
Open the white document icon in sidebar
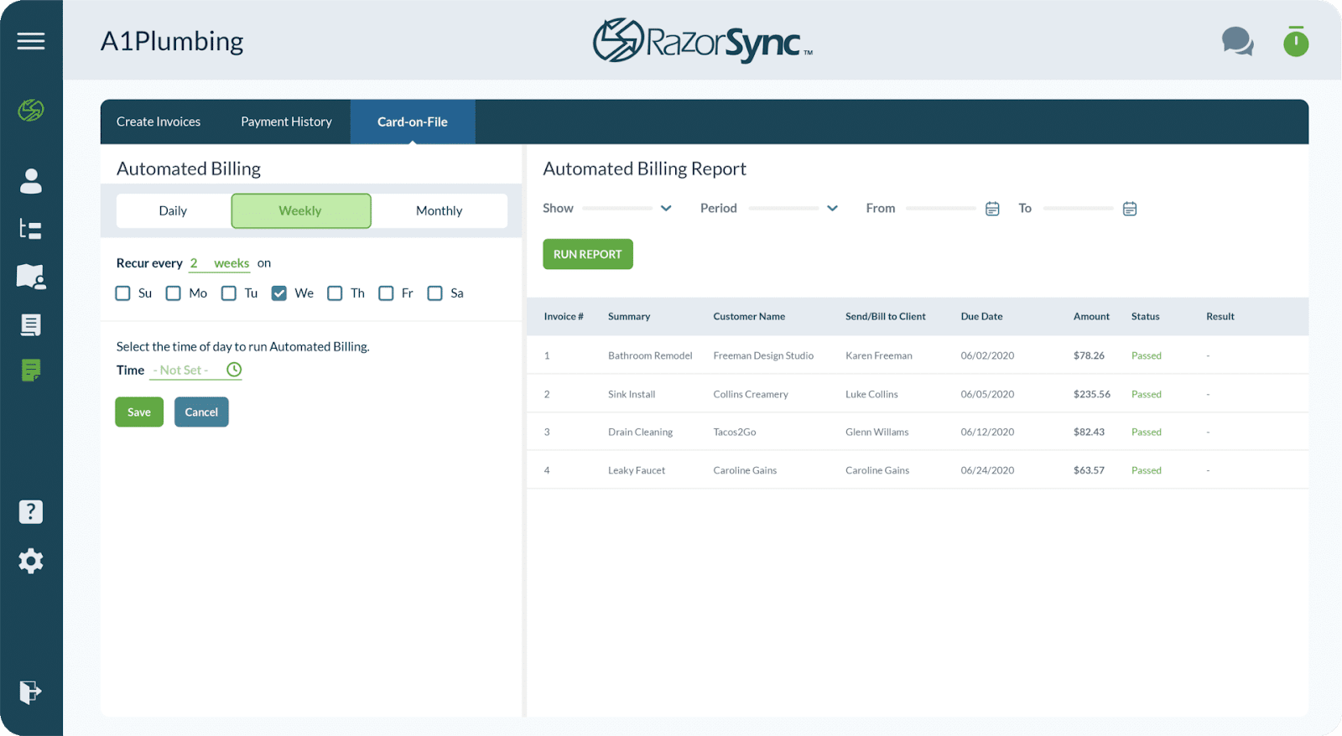(x=31, y=324)
